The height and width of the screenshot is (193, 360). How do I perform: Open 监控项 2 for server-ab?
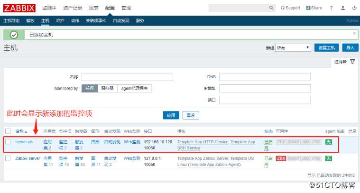(63, 145)
